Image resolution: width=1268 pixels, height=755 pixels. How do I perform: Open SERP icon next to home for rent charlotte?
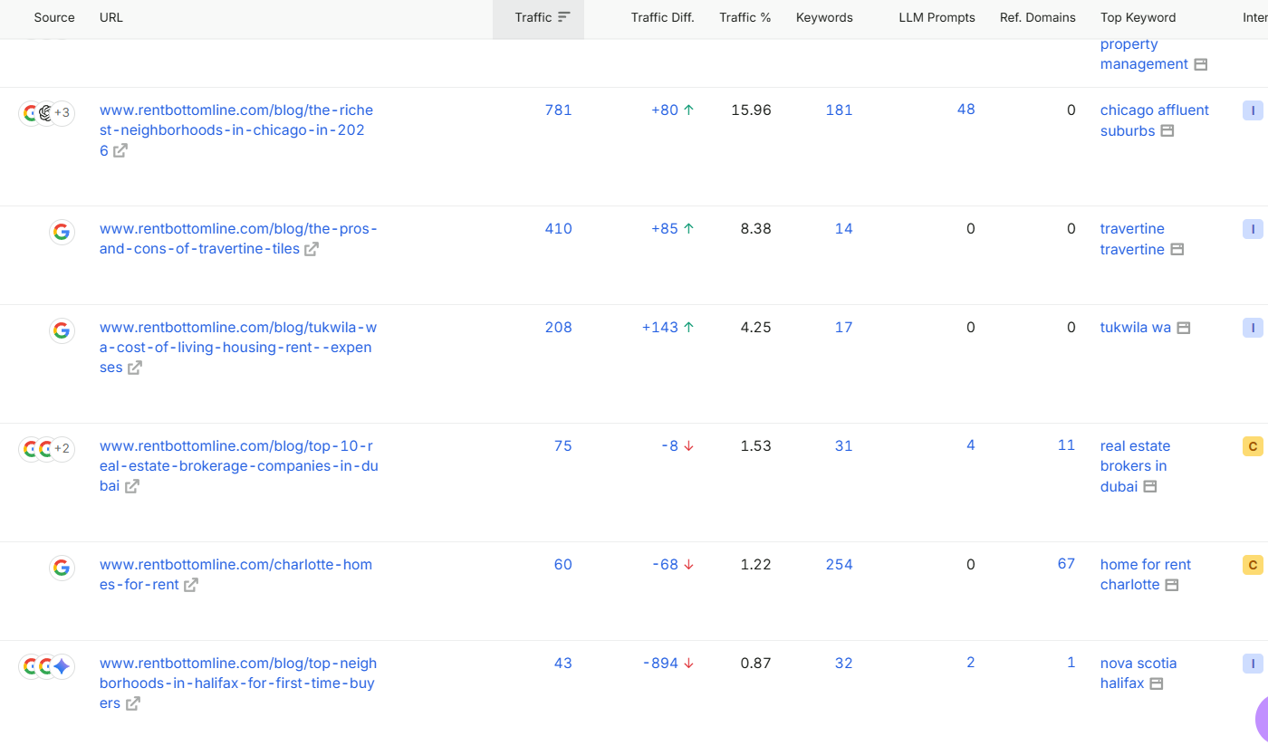(x=1172, y=585)
